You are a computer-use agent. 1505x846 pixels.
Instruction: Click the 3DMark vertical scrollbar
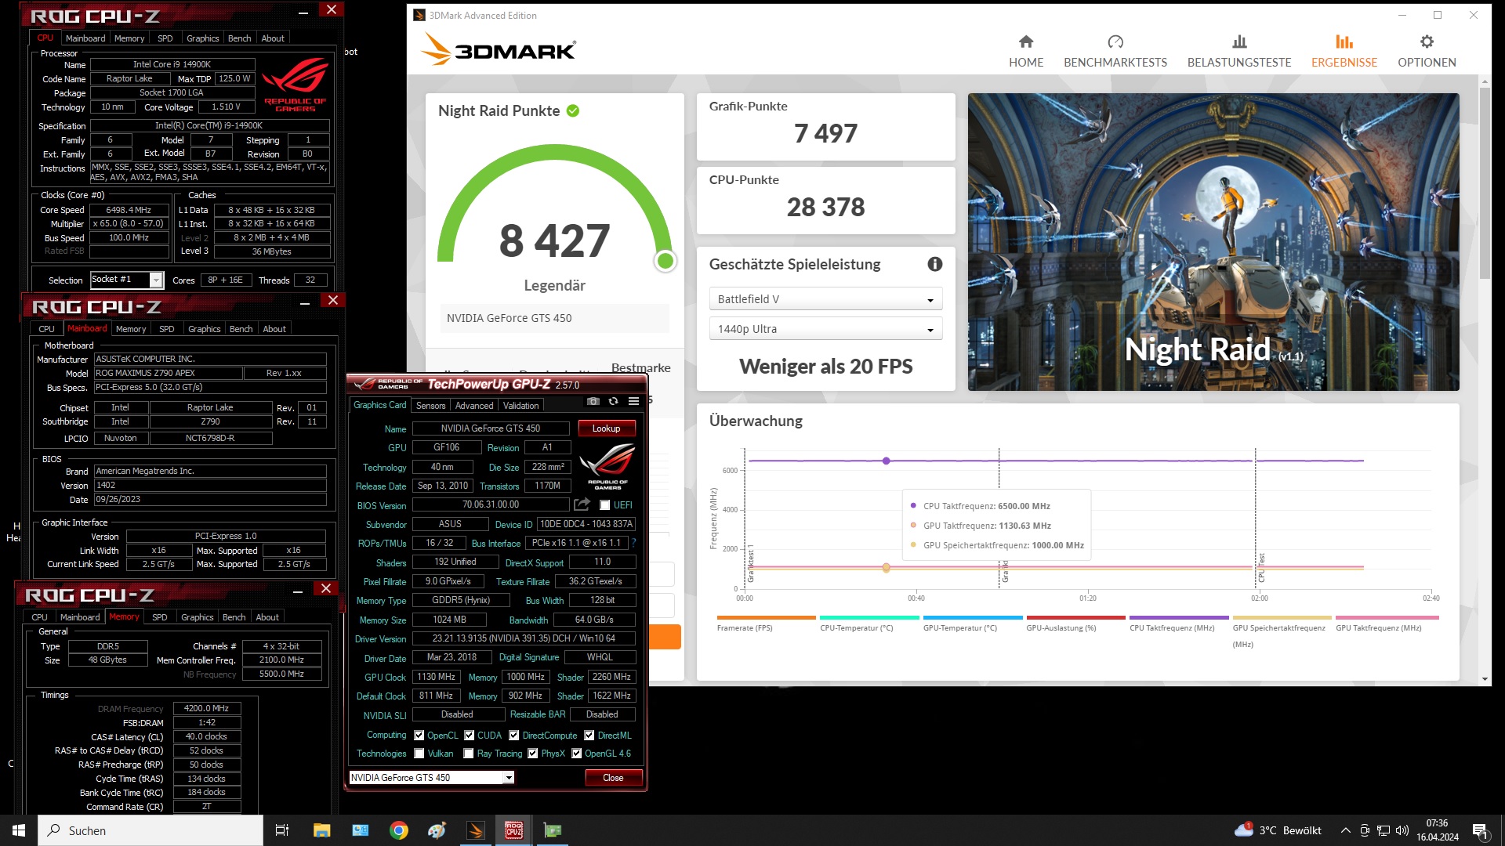point(1485,183)
